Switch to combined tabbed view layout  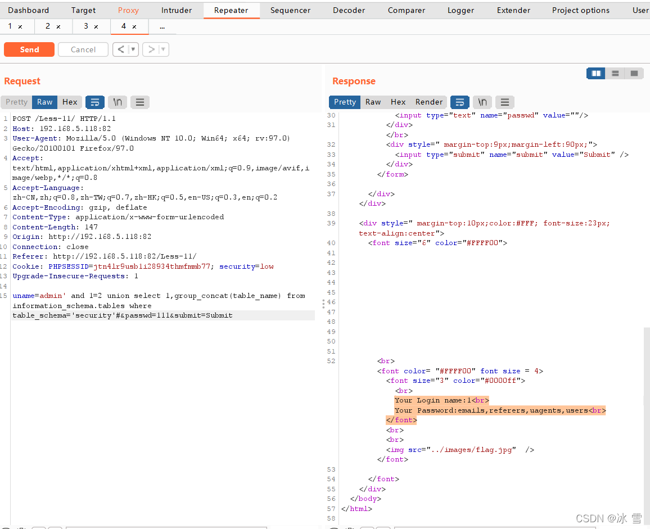coord(634,74)
